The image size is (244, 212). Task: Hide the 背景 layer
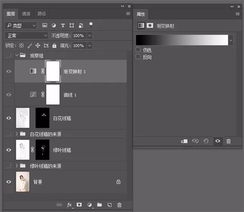(9, 182)
